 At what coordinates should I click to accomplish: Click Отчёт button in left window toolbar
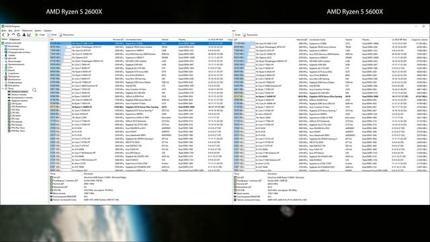coord(52,35)
